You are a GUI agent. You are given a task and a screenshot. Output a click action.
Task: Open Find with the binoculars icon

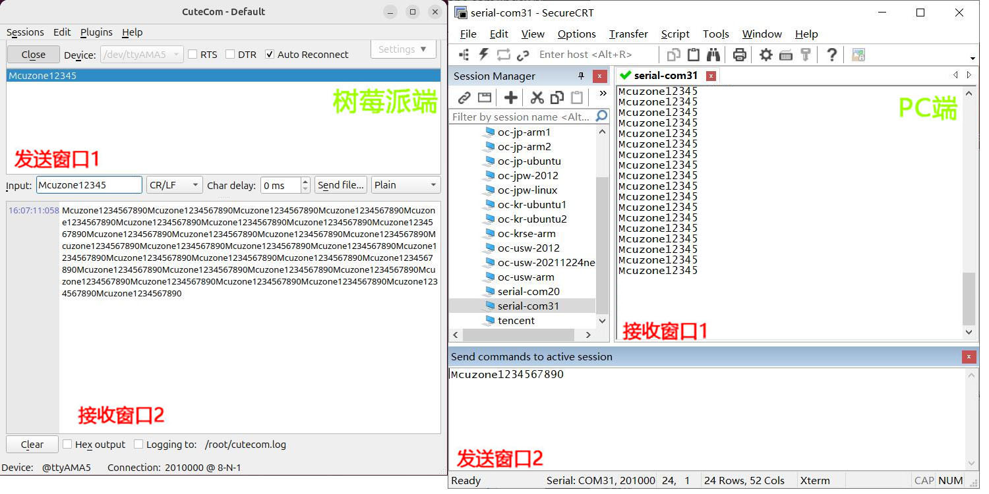pyautogui.click(x=713, y=55)
